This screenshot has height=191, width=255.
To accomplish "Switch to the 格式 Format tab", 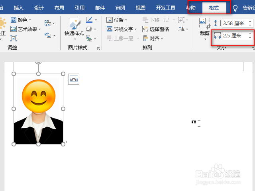I will (x=214, y=8).
